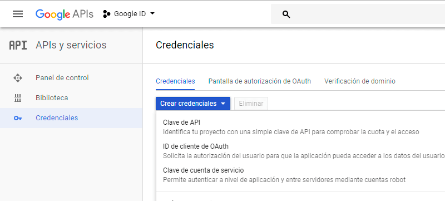Open the Crear credenciales dropdown
This screenshot has height=201, width=445.
tap(192, 104)
